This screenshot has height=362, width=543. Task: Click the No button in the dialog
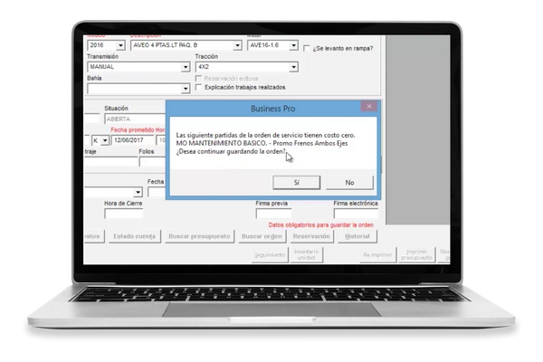coord(349,183)
